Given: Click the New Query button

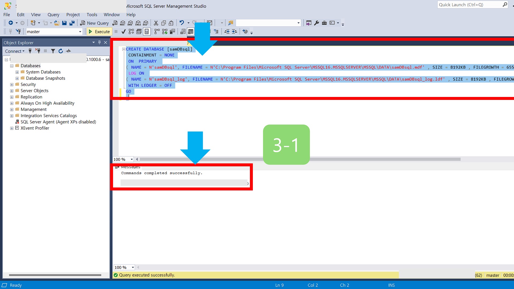Looking at the screenshot, I should 95,23.
